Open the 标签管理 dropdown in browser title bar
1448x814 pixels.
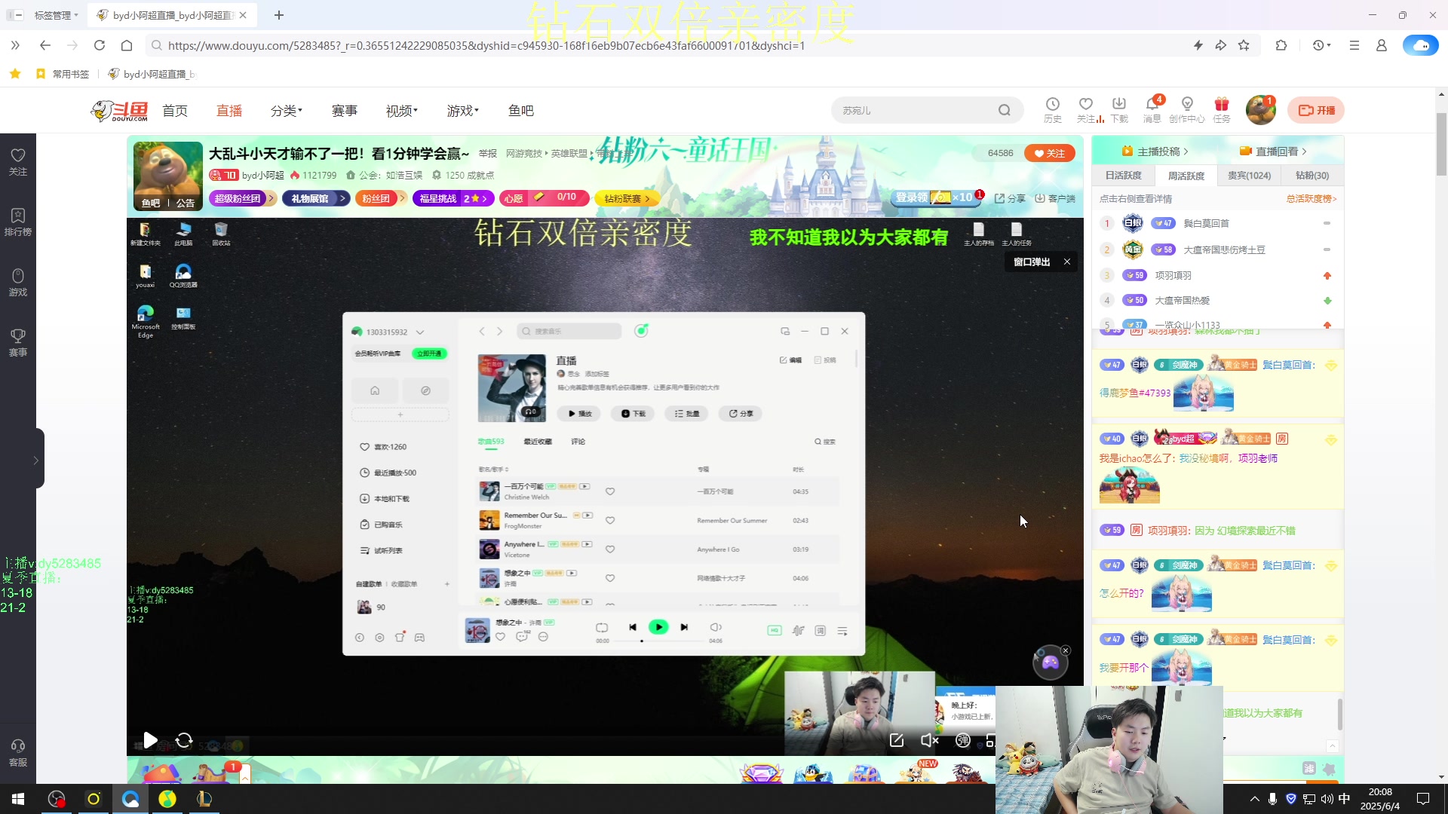pos(56,15)
